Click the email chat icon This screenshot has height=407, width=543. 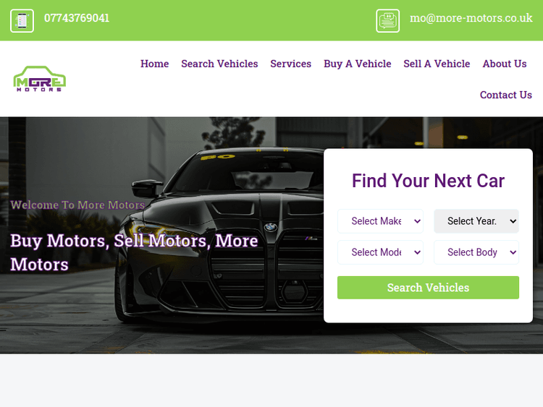(387, 21)
